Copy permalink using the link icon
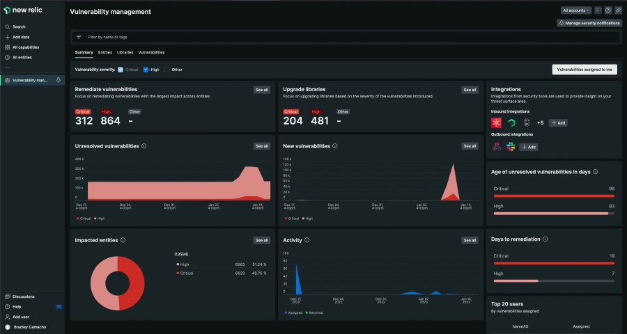This screenshot has width=627, height=334. pyautogui.click(x=617, y=10)
